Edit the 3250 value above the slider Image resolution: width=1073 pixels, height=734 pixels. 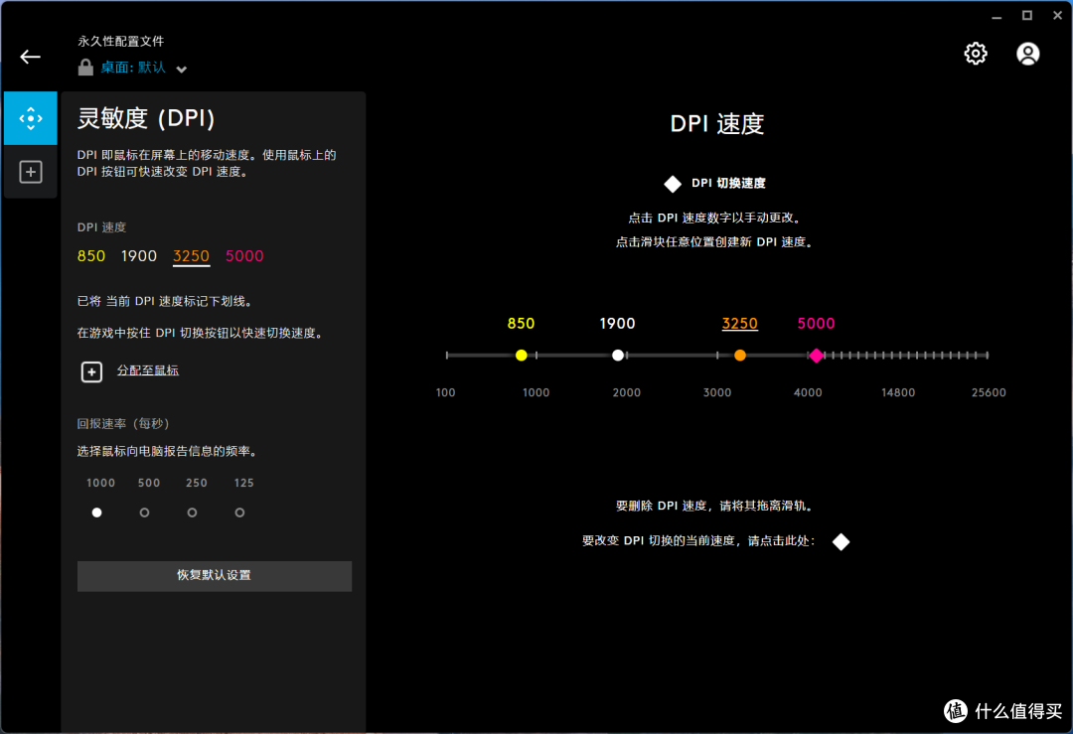(x=740, y=324)
